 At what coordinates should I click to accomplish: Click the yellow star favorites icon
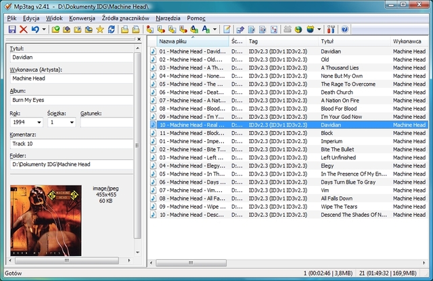(x=100, y=29)
